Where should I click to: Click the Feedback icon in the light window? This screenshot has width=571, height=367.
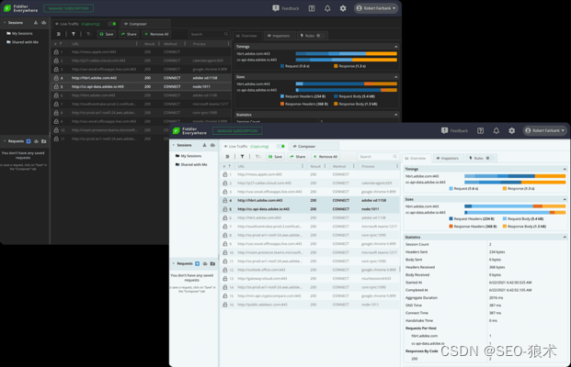445,130
